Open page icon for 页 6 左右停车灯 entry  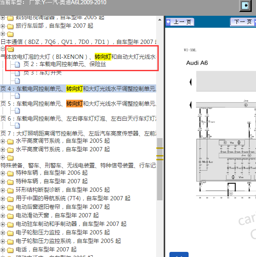coord(17,111)
